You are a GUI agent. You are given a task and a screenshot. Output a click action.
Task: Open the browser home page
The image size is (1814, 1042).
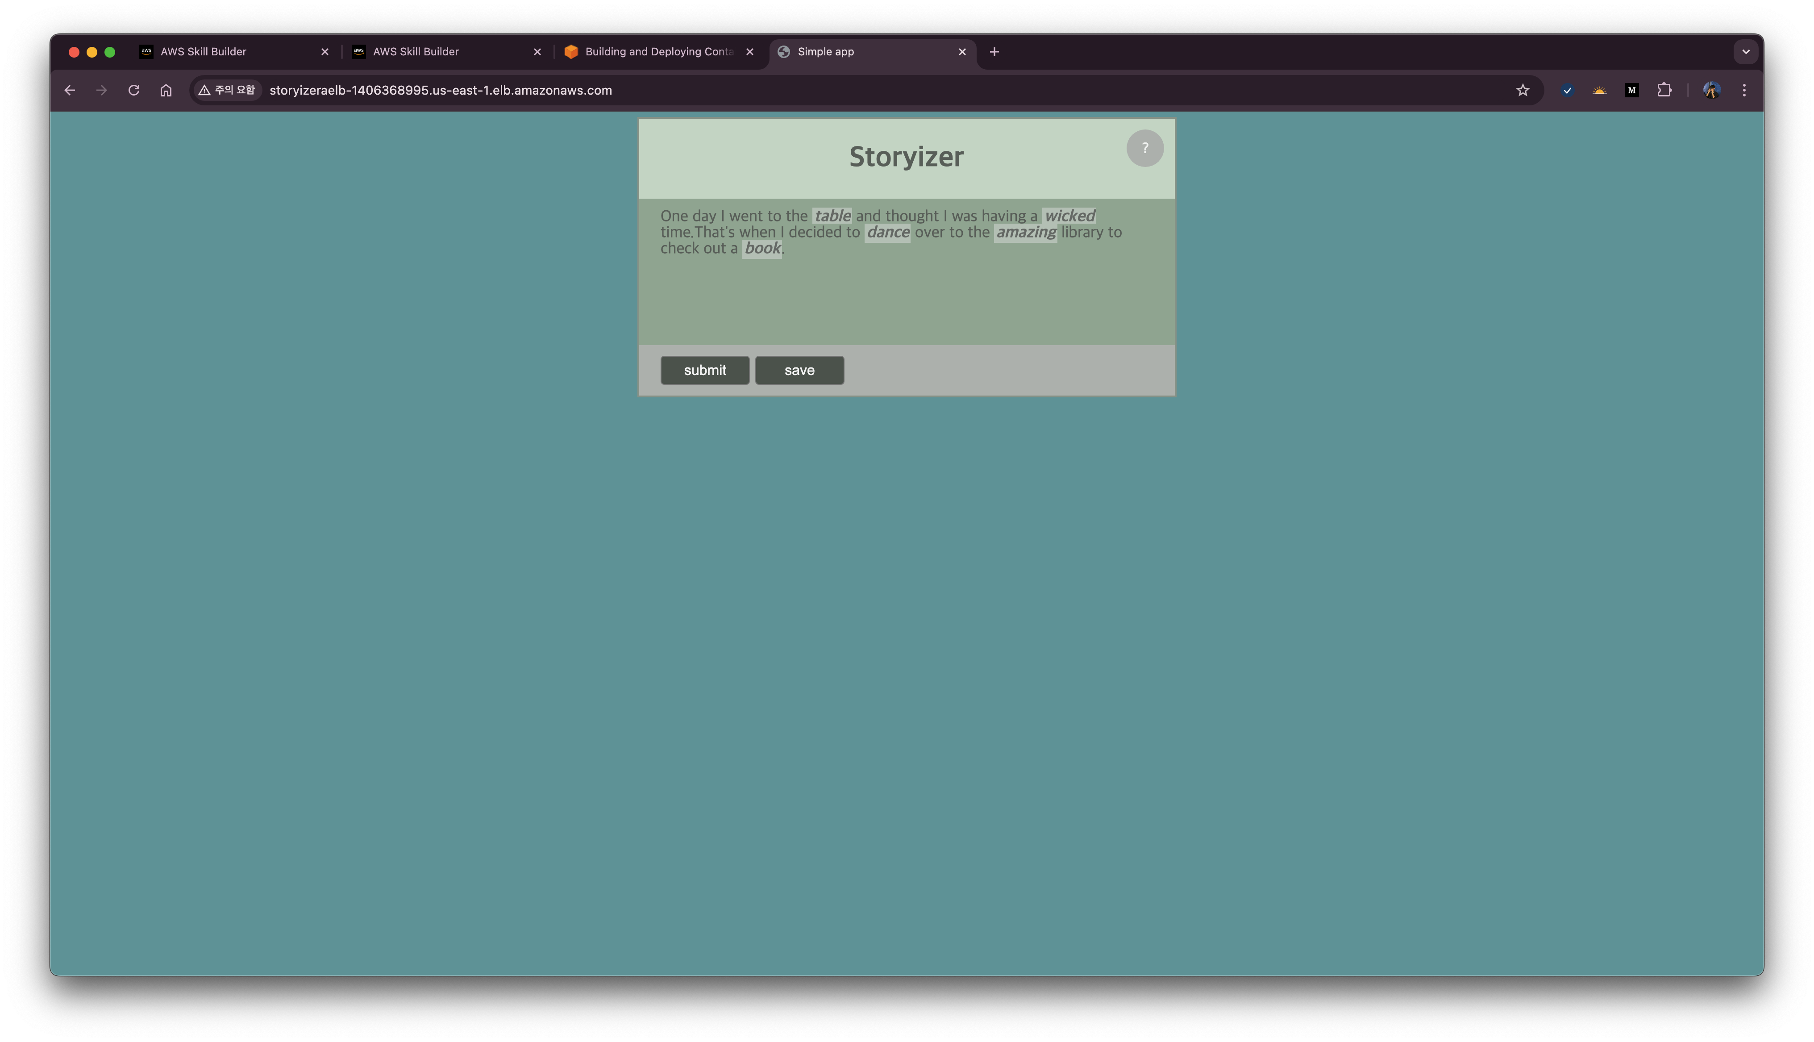[x=166, y=90]
